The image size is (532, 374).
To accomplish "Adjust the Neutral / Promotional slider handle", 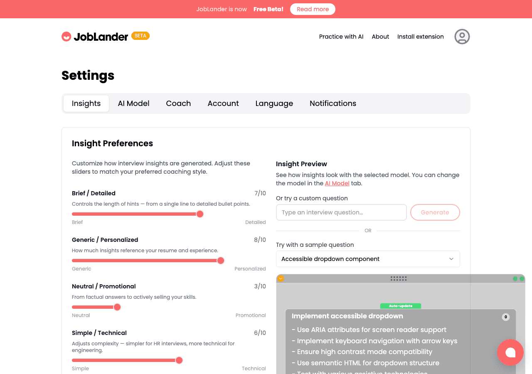I will point(117,307).
